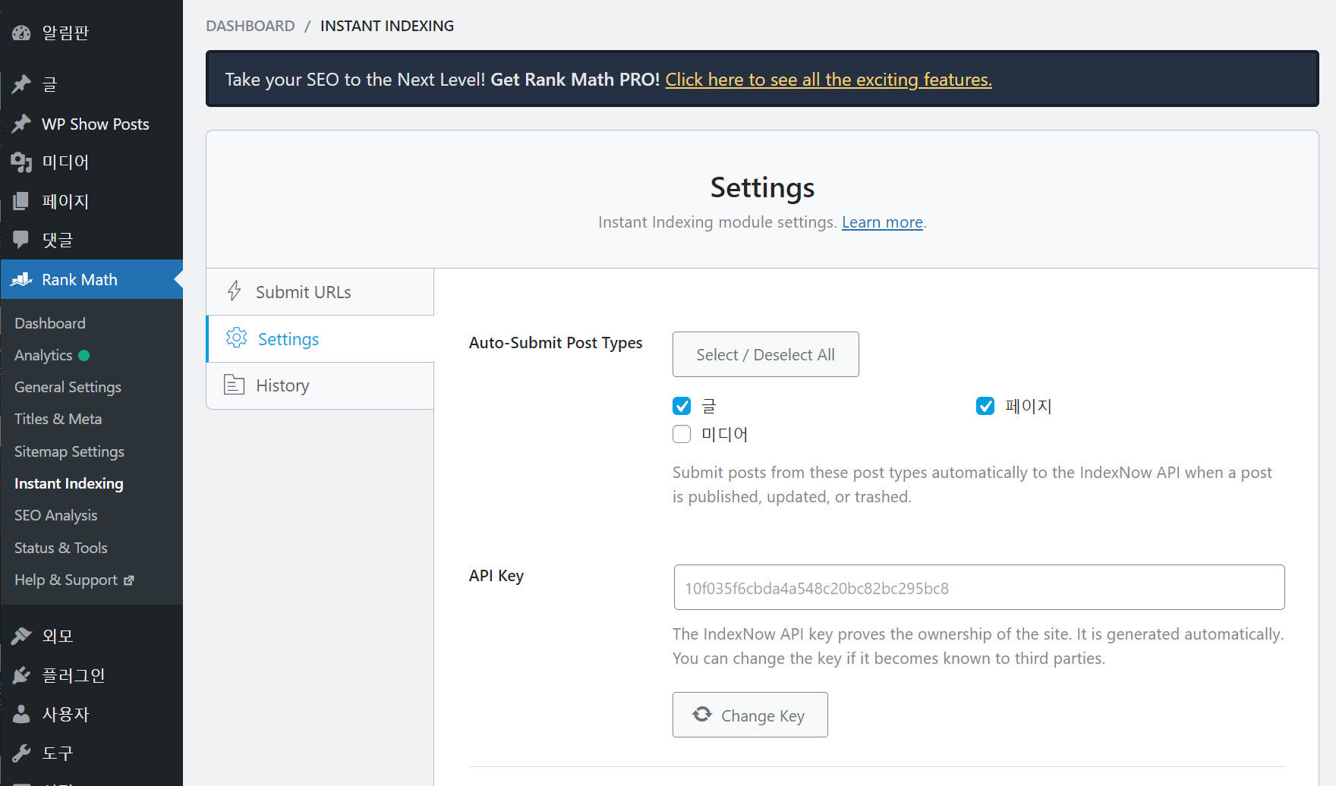Viewport: 1336px width, 786px height.
Task: Open Rank Math Dashboard submenu item
Action: click(x=50, y=323)
